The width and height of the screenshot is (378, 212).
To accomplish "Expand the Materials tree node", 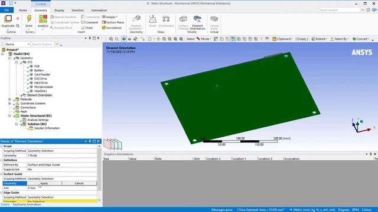I will coord(9,100).
